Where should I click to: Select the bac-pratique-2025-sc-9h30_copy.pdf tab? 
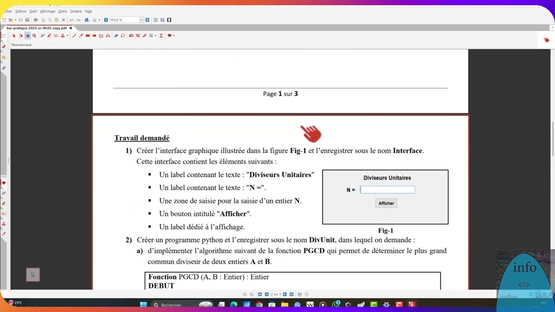point(36,28)
